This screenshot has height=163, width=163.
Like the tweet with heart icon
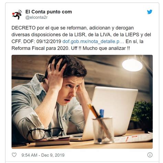[14, 155]
